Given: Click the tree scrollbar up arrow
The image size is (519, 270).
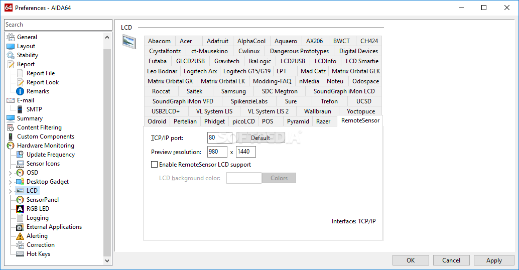Looking at the screenshot, I should tap(107, 37).
